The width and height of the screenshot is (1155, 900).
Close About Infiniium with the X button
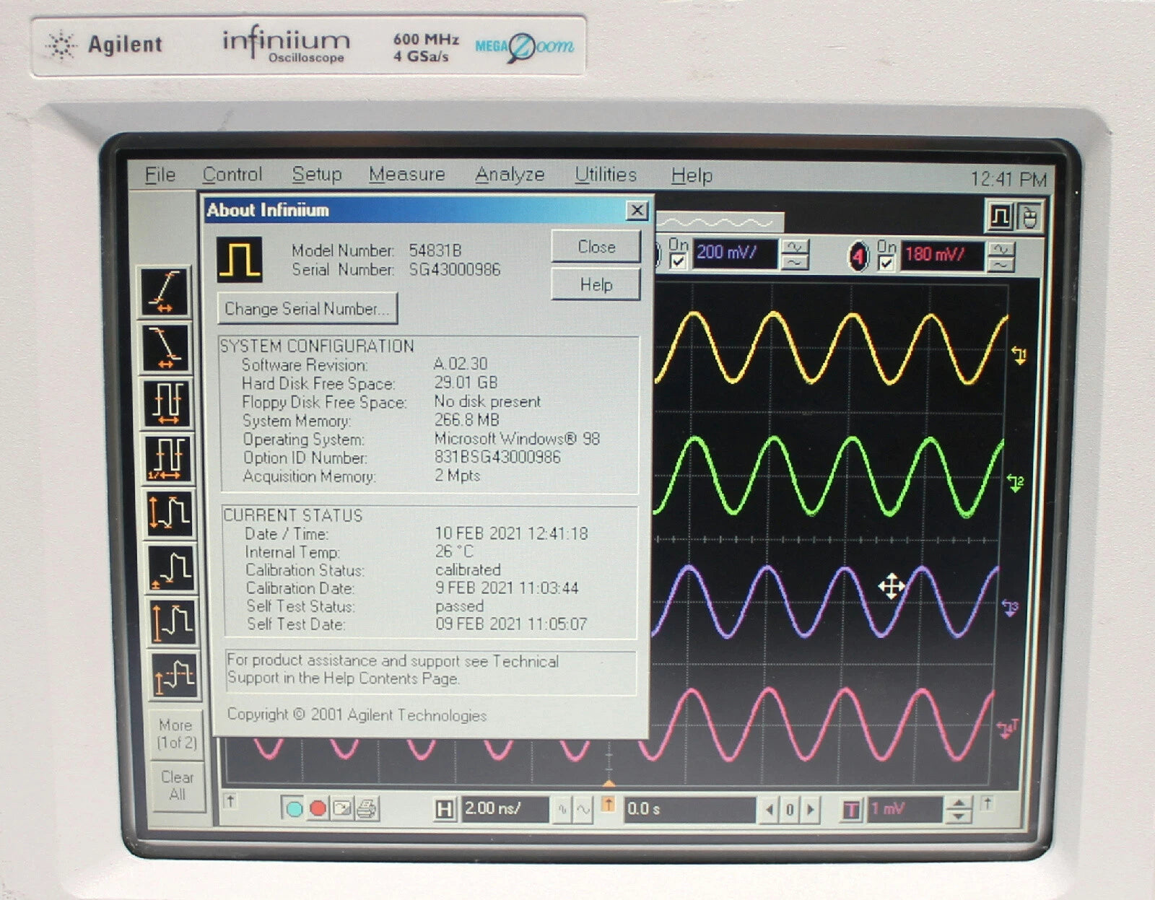point(636,211)
